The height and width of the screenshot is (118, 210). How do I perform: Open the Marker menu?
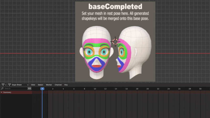49,85
